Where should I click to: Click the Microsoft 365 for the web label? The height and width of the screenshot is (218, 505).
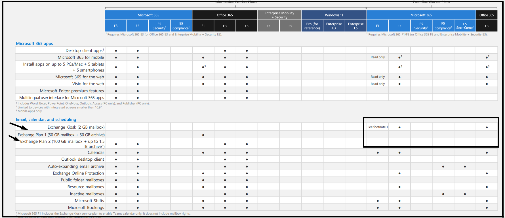pos(80,77)
